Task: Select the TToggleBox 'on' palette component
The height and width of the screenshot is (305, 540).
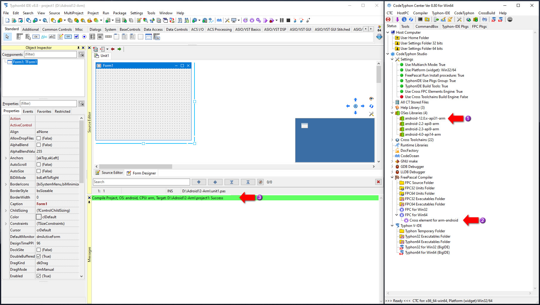Action: pyautogui.click(x=68, y=37)
